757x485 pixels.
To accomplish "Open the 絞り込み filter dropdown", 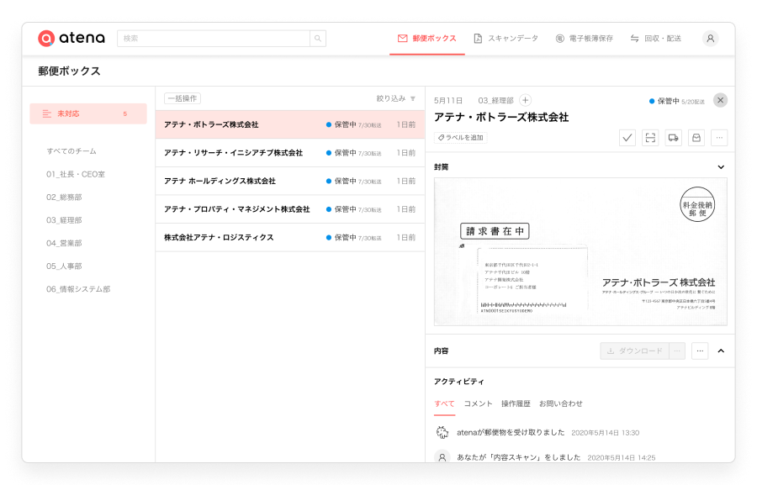I will click(x=396, y=98).
